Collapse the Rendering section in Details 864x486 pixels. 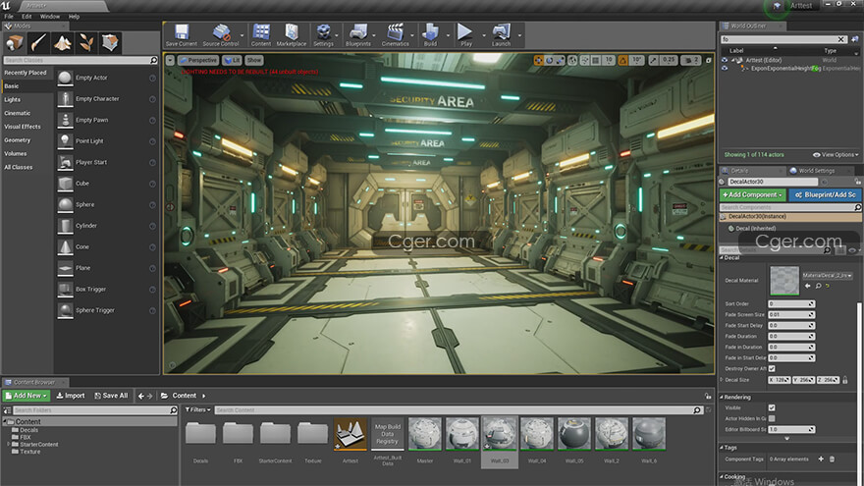tap(722, 397)
